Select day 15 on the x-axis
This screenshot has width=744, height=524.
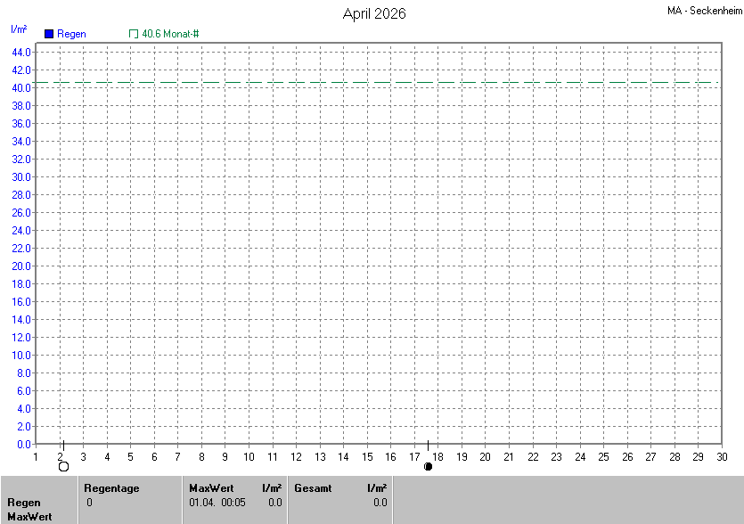coord(366,457)
